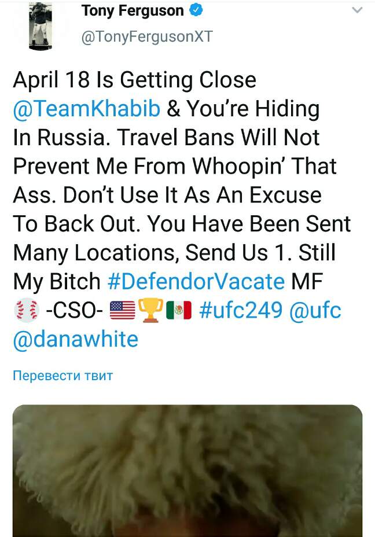Click the tweet text 'April 18 Is Getting Close'
This screenshot has width=375, height=537.
pos(135,80)
